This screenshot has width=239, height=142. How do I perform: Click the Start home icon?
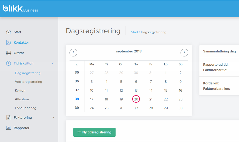click(x=8, y=32)
